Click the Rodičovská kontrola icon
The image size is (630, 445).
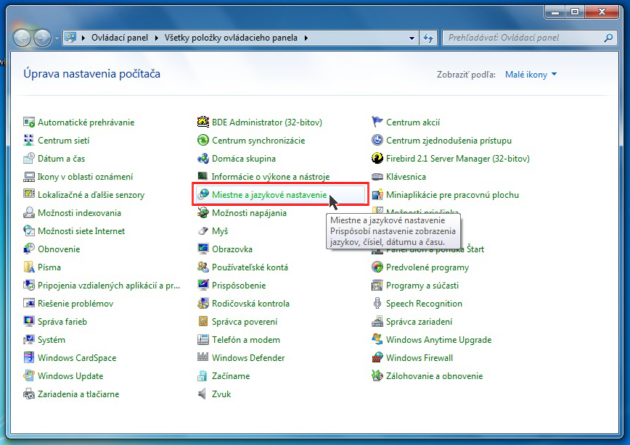click(x=203, y=303)
